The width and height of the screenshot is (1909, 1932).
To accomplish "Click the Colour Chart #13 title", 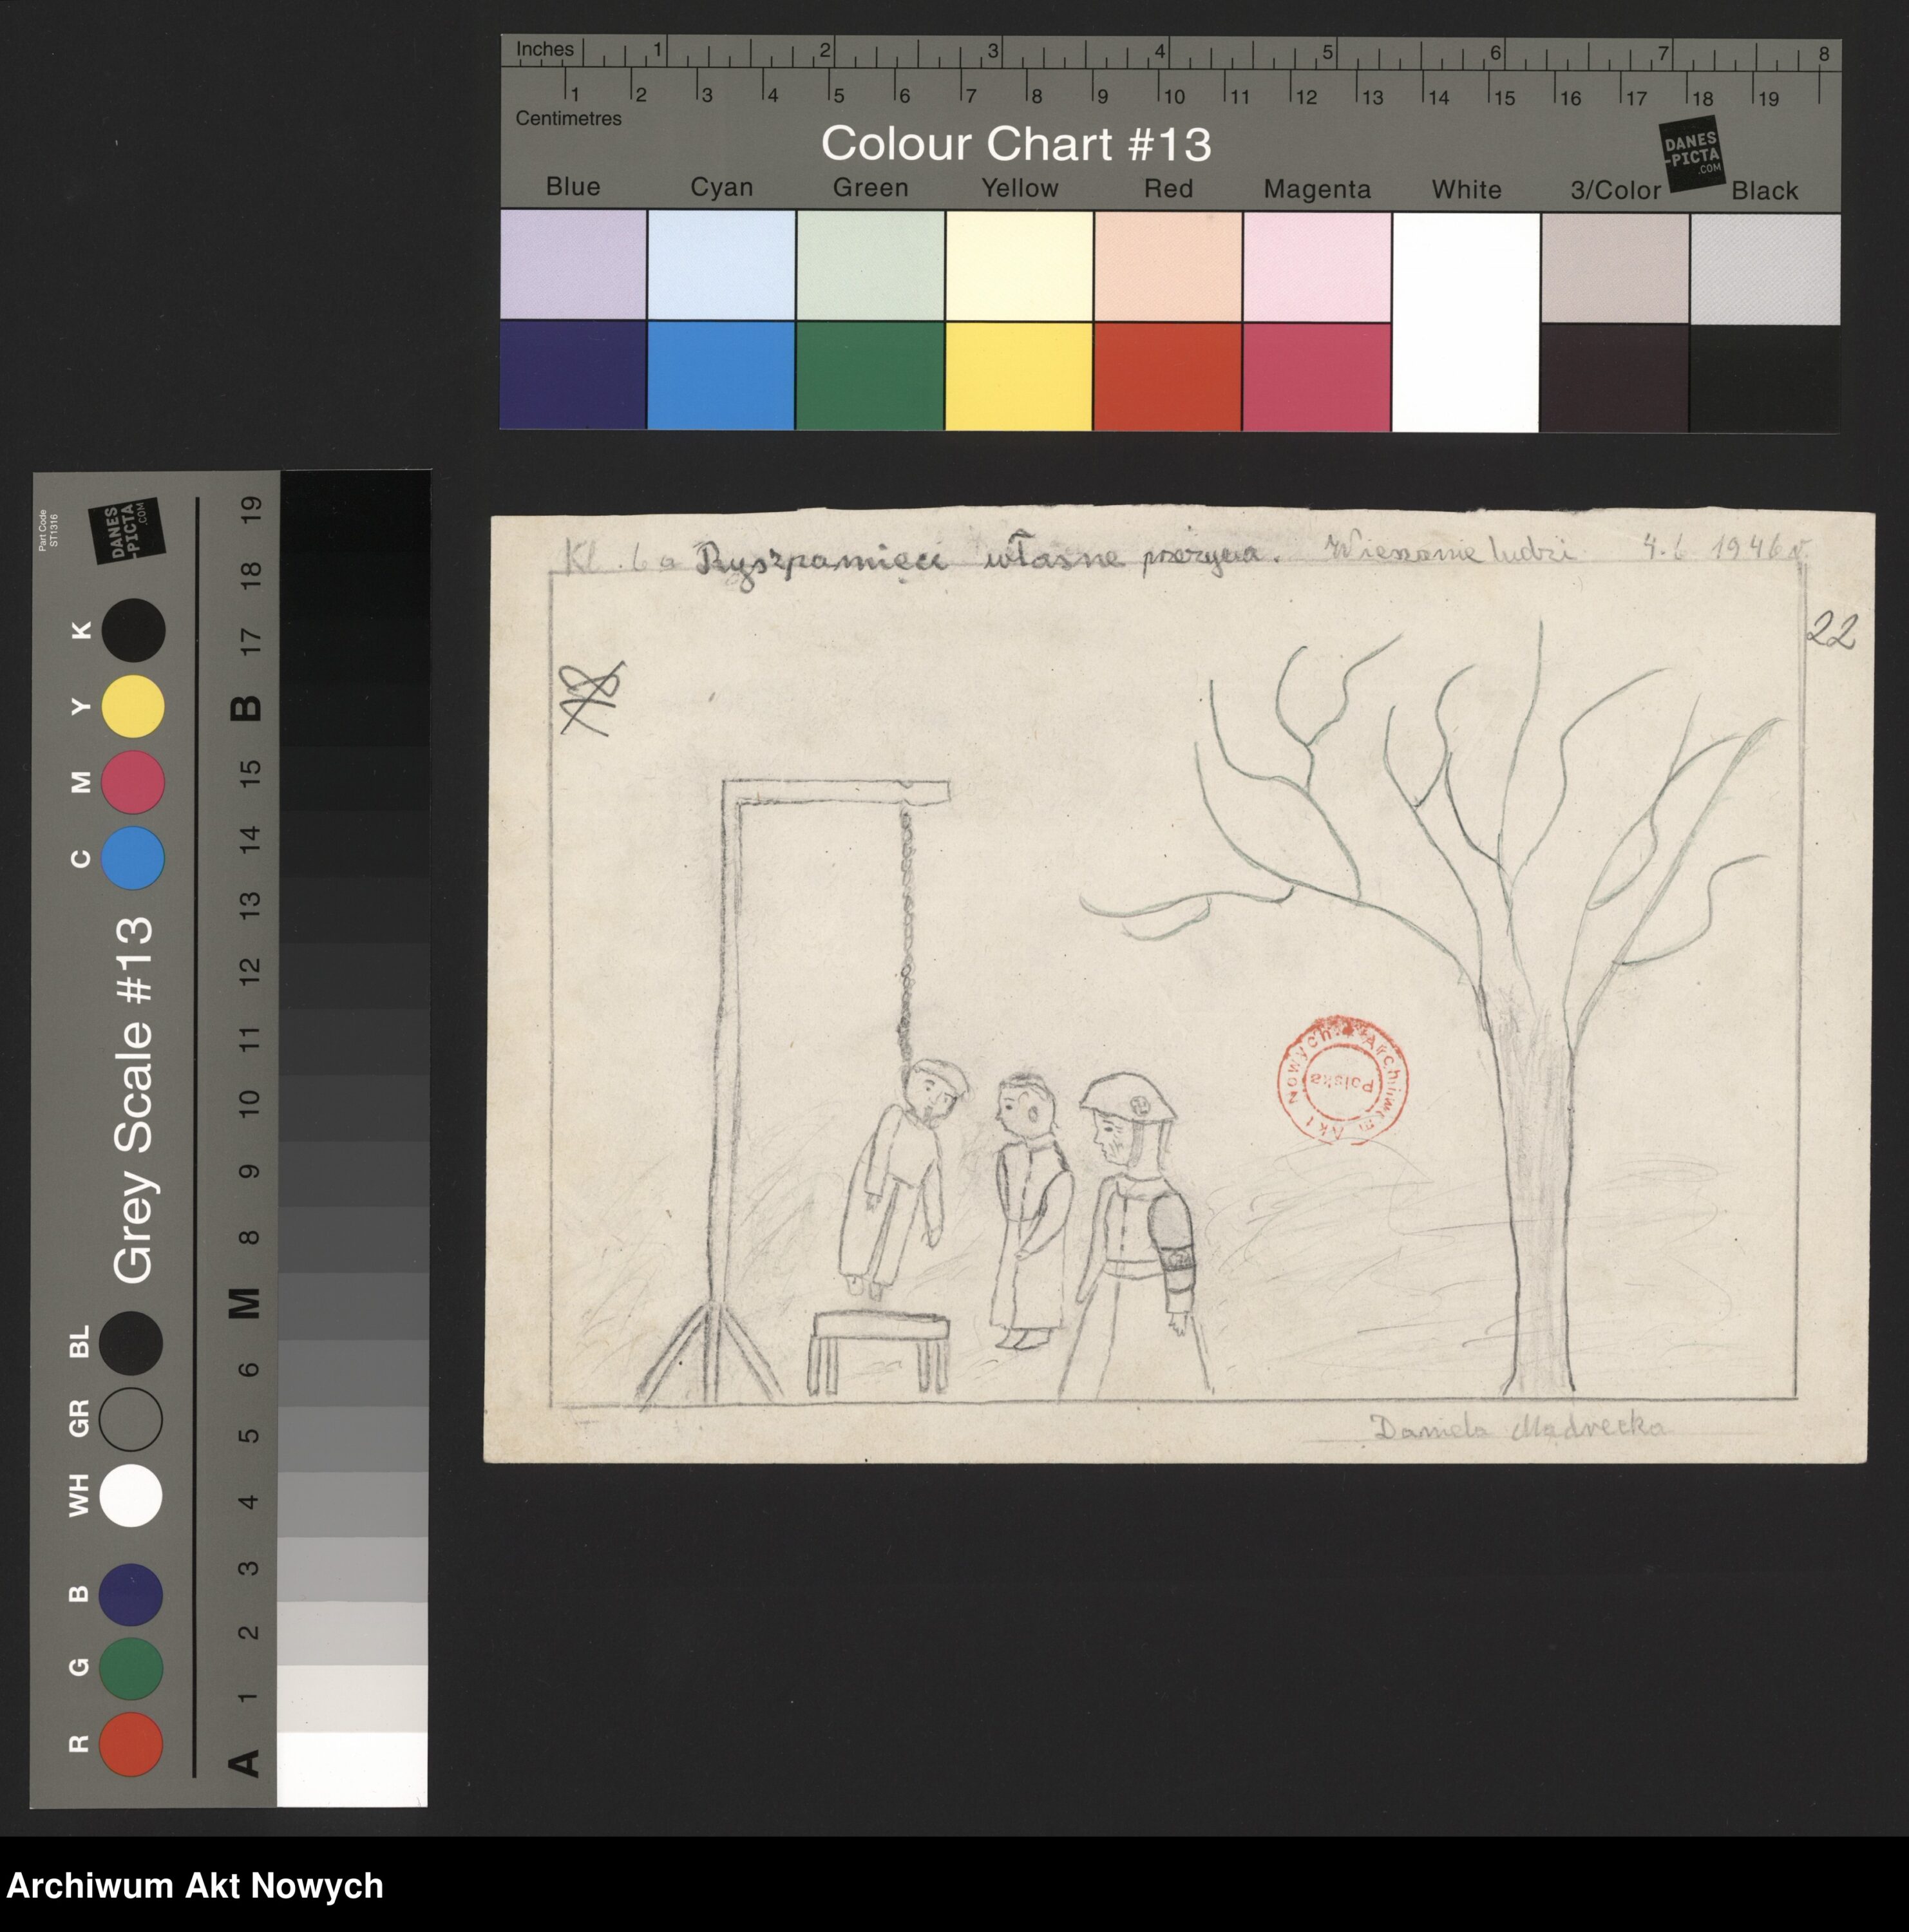I will 1016,144.
